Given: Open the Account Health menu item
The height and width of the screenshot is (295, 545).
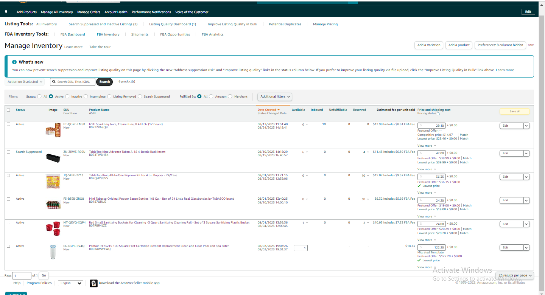Looking at the screenshot, I should 116,12.
